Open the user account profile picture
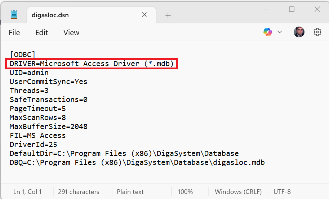The width and height of the screenshot is (329, 199). coord(299,32)
